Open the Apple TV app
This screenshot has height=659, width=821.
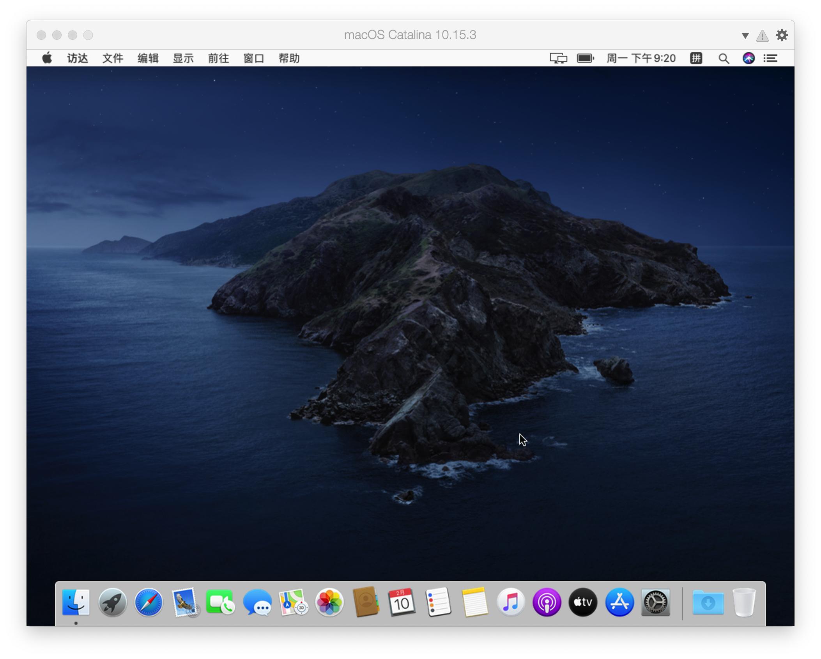point(583,602)
